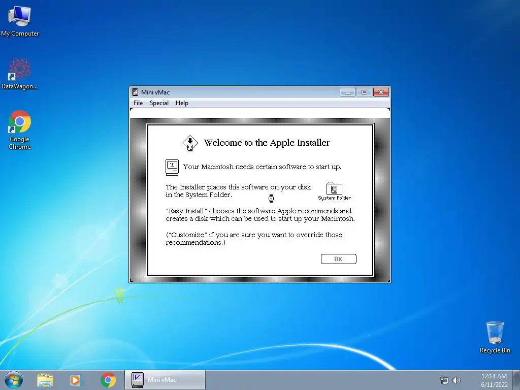Screen dimensions: 520x390
Task: Open the File menu in Mini vMac
Action: pos(138,103)
